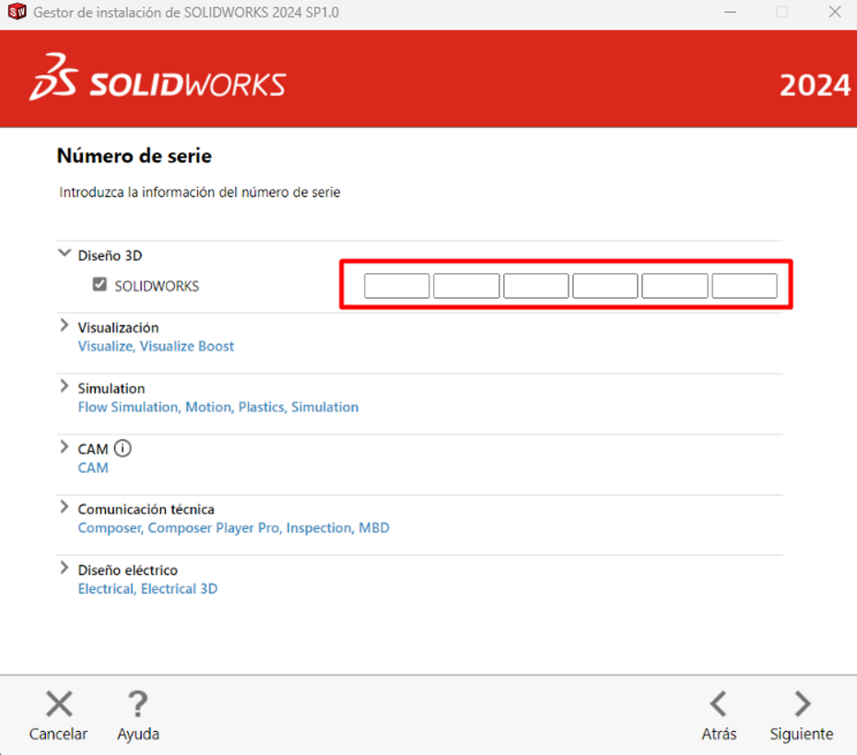This screenshot has width=857, height=755.
Task: Click the SOLIDWORKS checkbox label
Action: click(157, 287)
